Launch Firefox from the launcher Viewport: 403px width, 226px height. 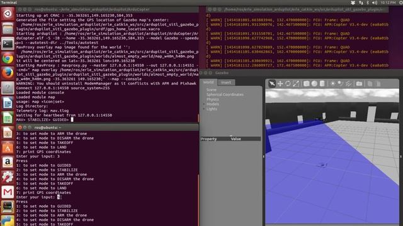tap(8, 73)
